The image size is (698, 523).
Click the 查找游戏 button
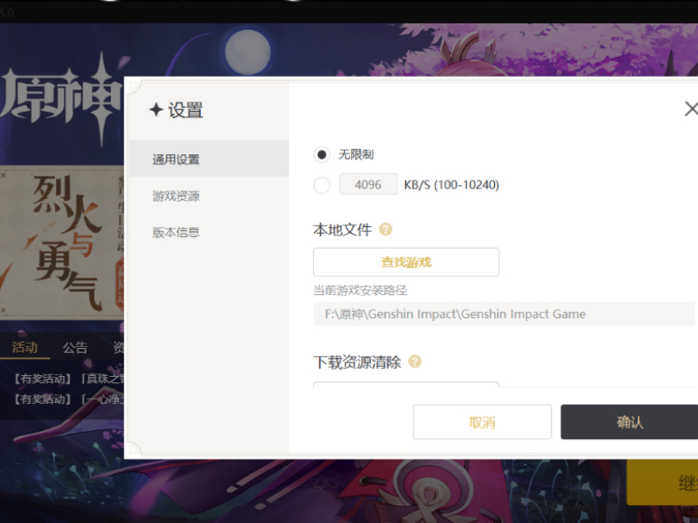click(x=406, y=262)
